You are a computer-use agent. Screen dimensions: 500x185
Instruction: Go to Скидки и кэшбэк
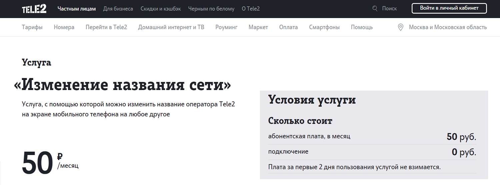click(x=161, y=9)
